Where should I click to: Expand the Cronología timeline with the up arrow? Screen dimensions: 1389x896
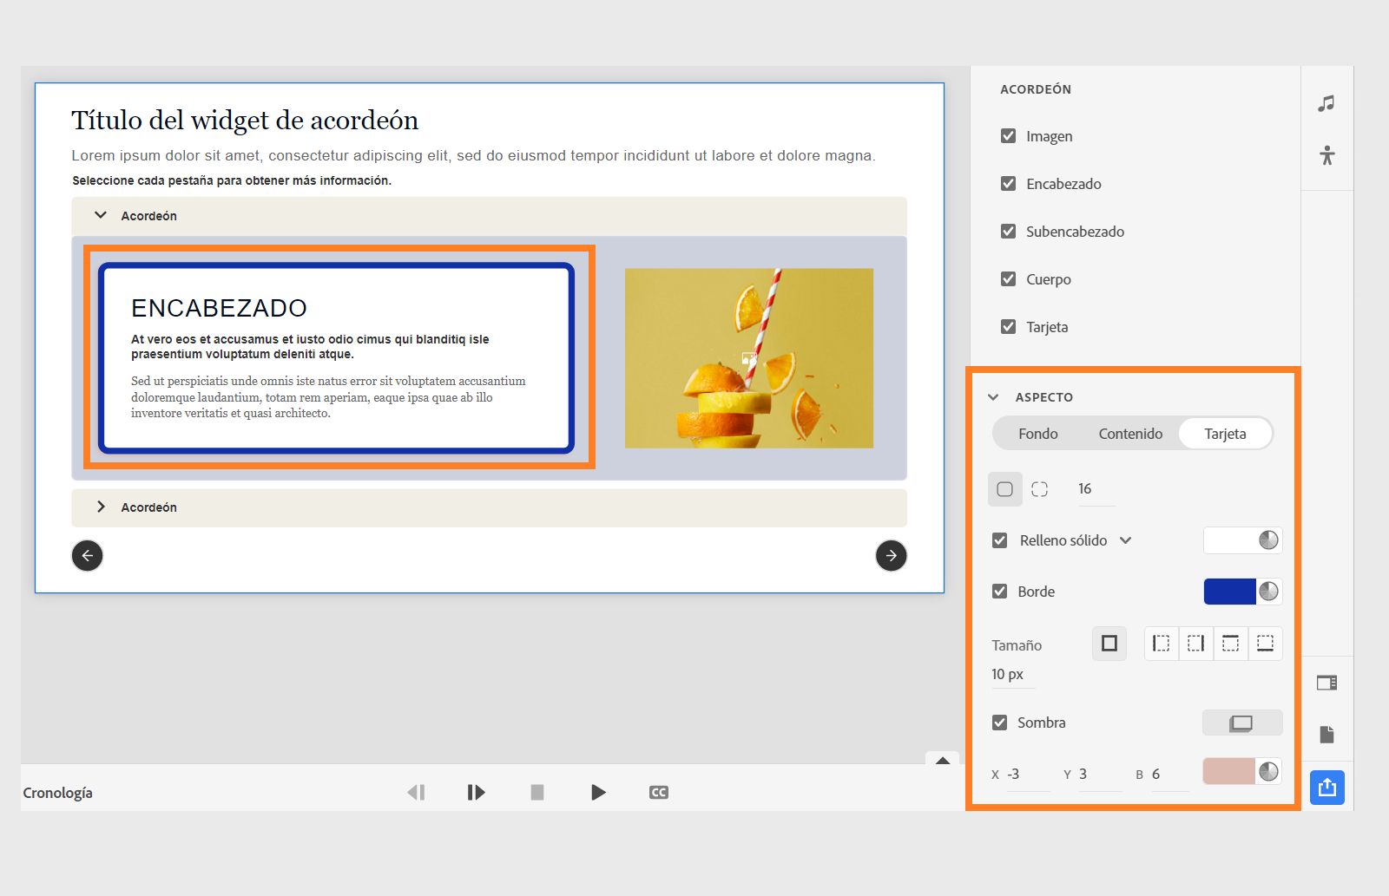[943, 760]
